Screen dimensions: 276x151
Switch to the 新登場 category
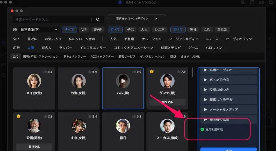(129, 39)
